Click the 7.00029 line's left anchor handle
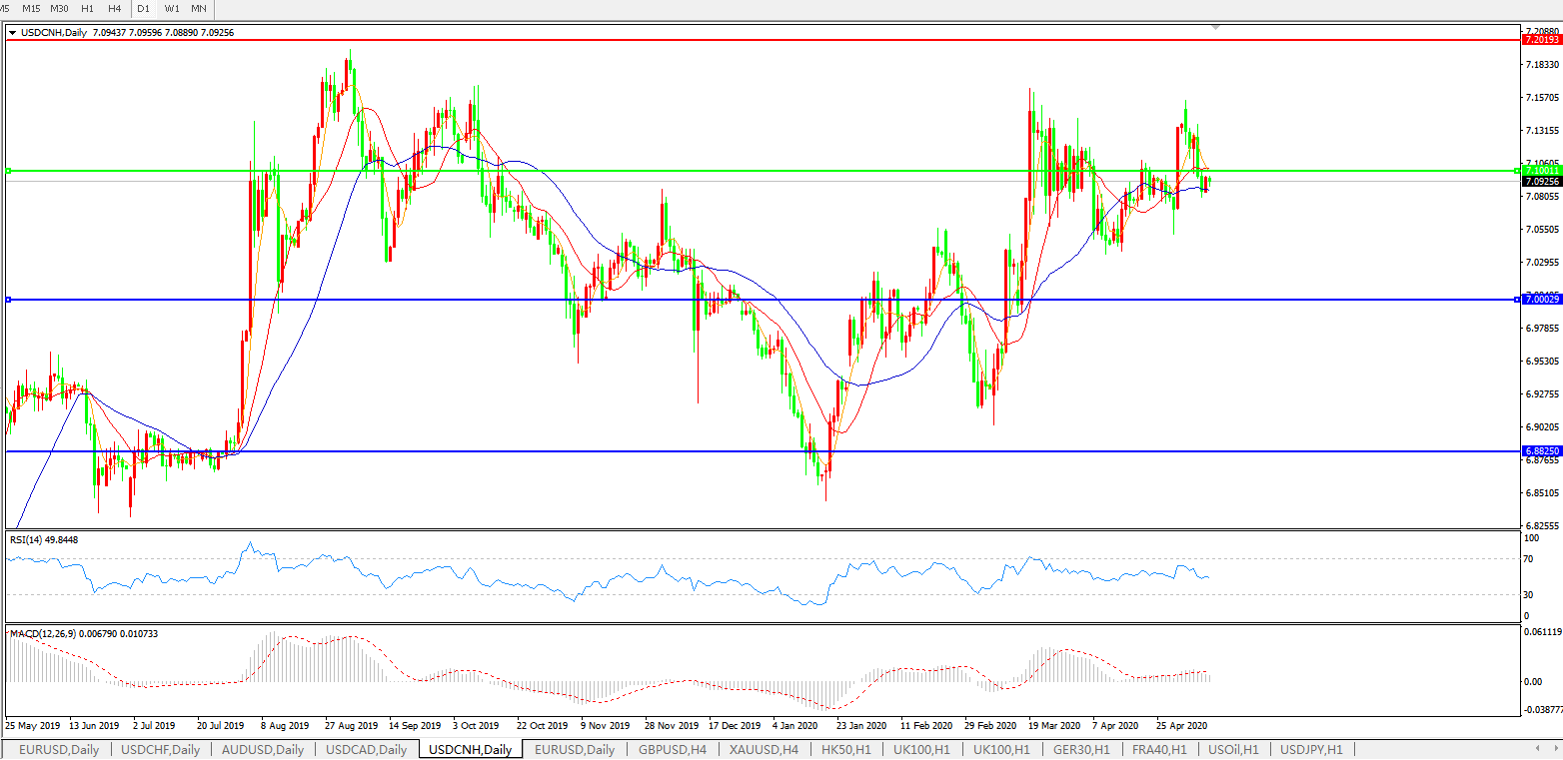This screenshot has height=760, width=1563. (x=8, y=300)
